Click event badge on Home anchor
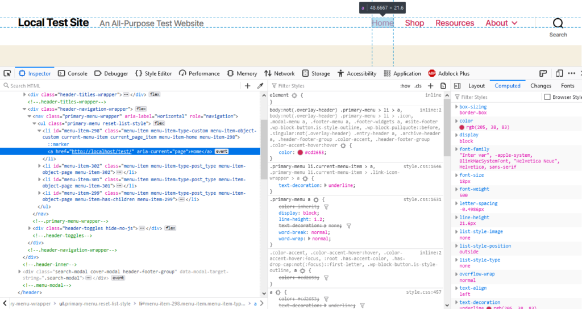 tap(222, 151)
